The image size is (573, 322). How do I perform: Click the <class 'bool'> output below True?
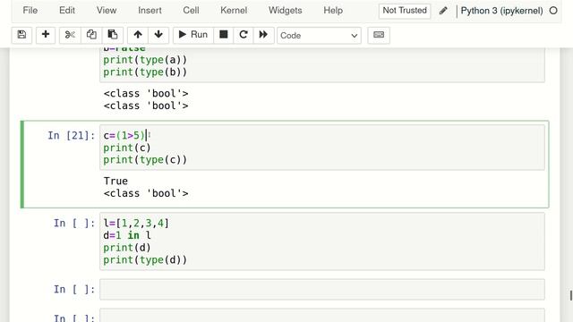click(x=146, y=193)
